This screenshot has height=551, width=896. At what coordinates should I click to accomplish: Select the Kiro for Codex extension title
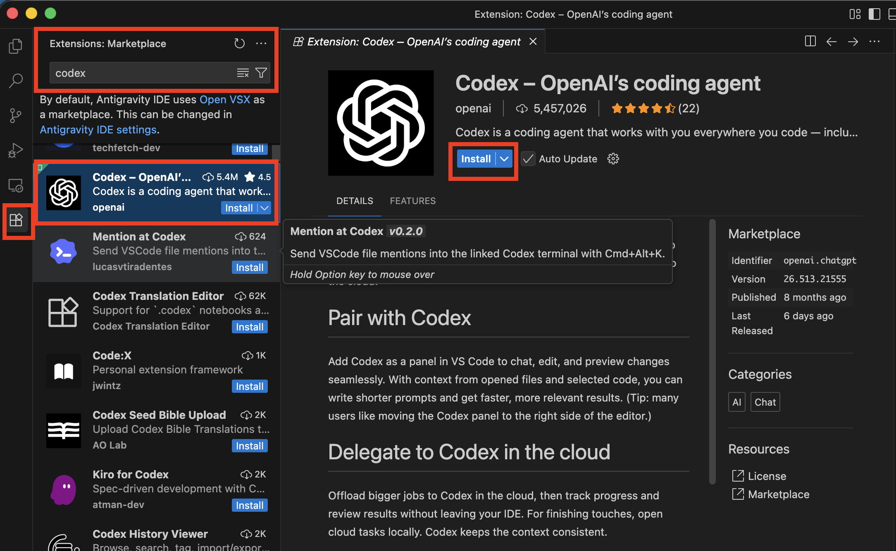(131, 475)
